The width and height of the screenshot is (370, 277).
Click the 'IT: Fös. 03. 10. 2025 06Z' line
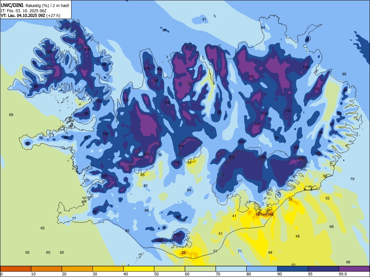(x=24, y=11)
